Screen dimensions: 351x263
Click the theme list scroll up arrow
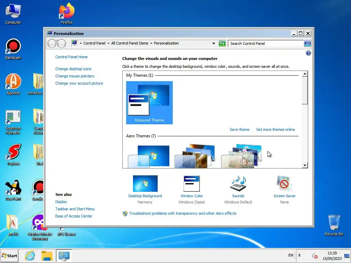coord(305,74)
